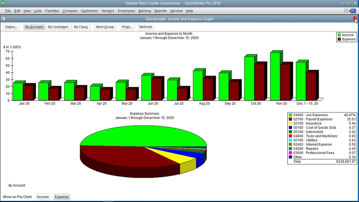Click the QuickBooks logo icon in title bar
The image size is (359, 202).
click(3, 3)
